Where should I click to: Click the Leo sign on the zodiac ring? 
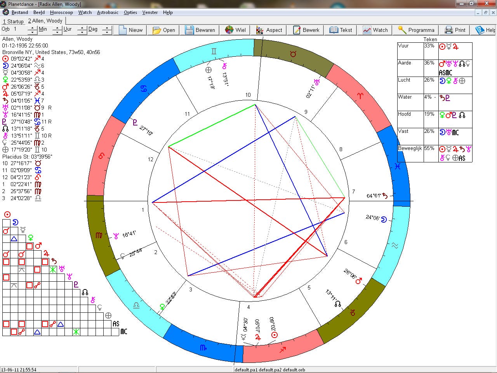click(102, 156)
